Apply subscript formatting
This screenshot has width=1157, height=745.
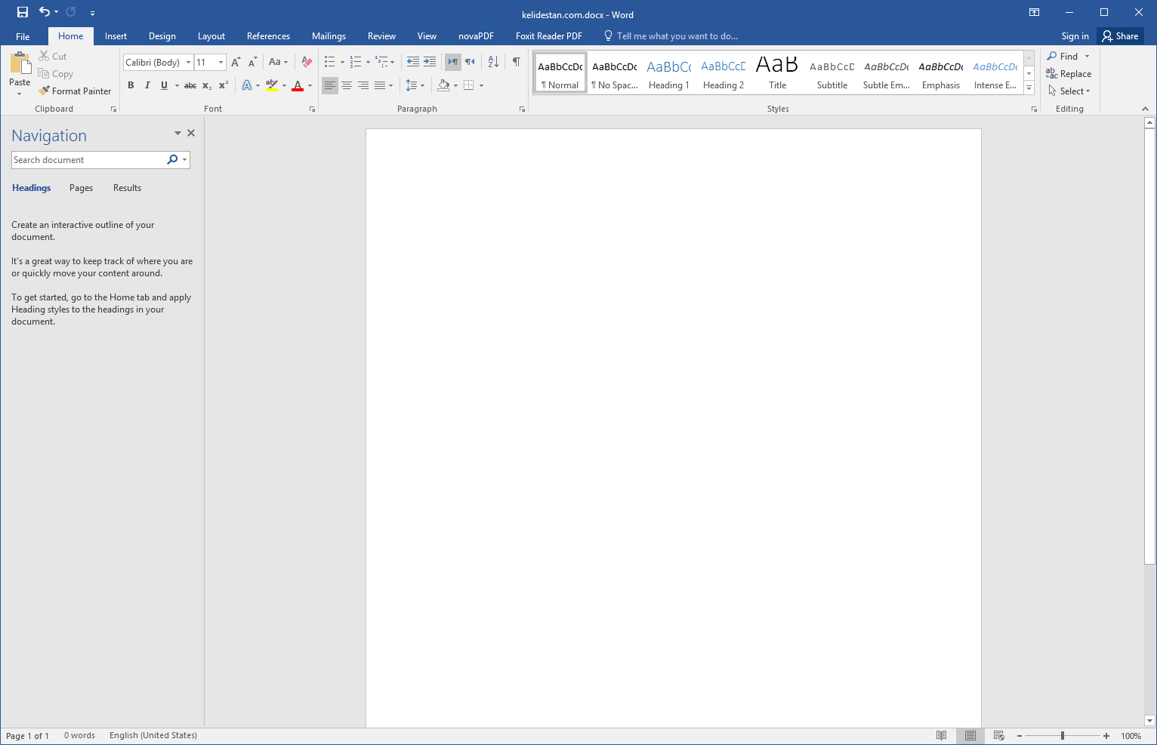[207, 85]
